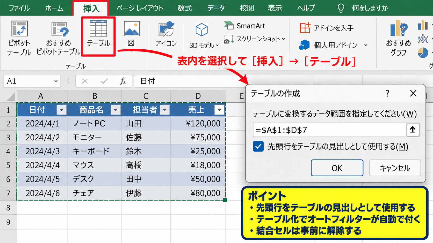Close the テーブルの作成 dialog
Viewport: 433px width, 243px height.
[413, 93]
